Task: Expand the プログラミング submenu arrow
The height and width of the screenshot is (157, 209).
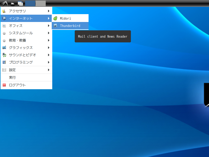Action: [x=49, y=62]
